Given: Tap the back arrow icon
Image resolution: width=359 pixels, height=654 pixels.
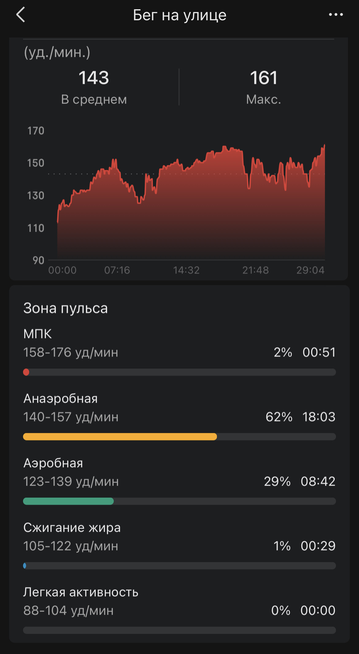Looking at the screenshot, I should pyautogui.click(x=21, y=15).
